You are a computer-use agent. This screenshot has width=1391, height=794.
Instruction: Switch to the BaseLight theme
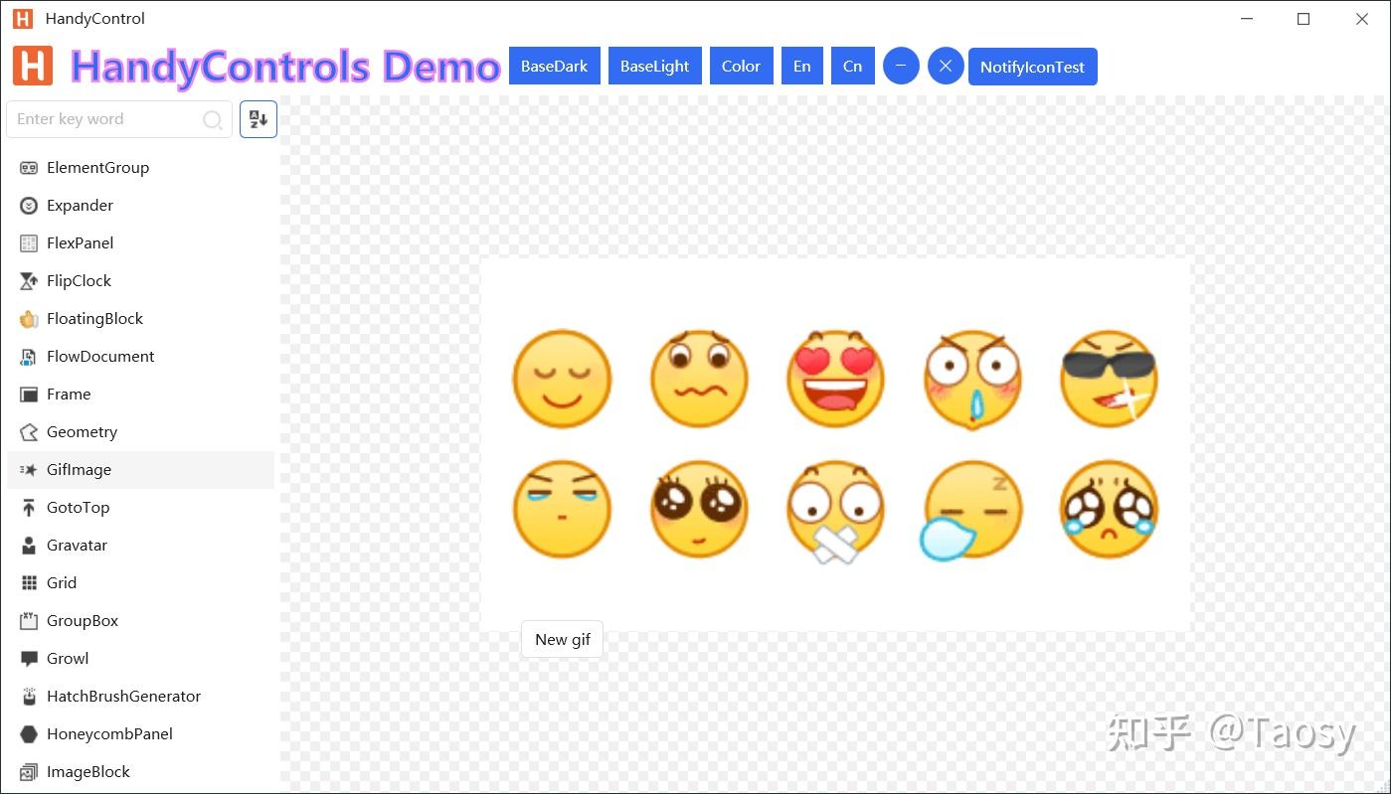655,67
